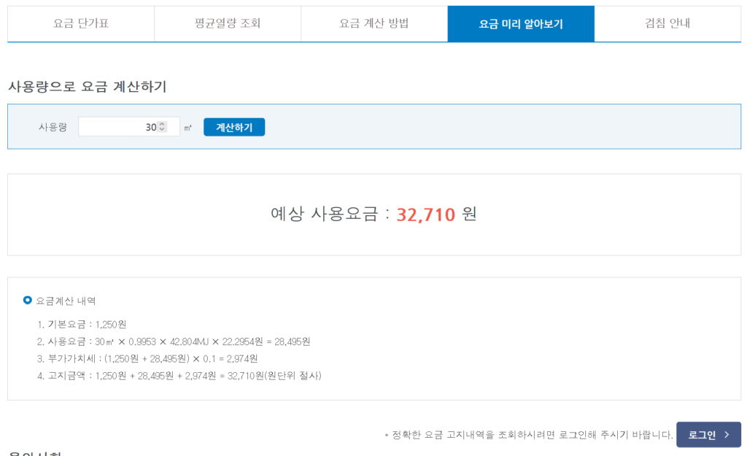Go to the 검침 안내 tab

(x=668, y=23)
